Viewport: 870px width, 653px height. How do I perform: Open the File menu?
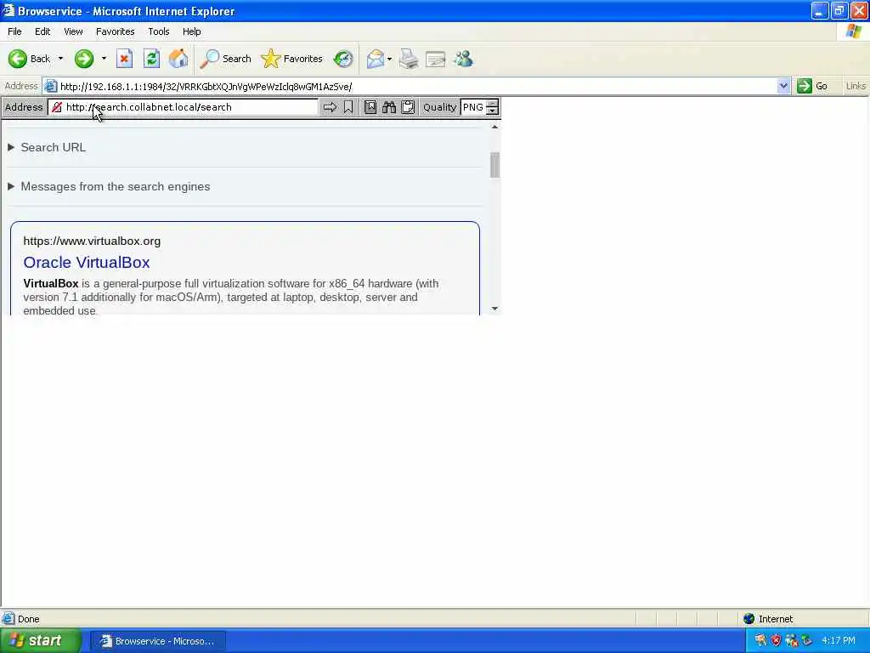(15, 31)
